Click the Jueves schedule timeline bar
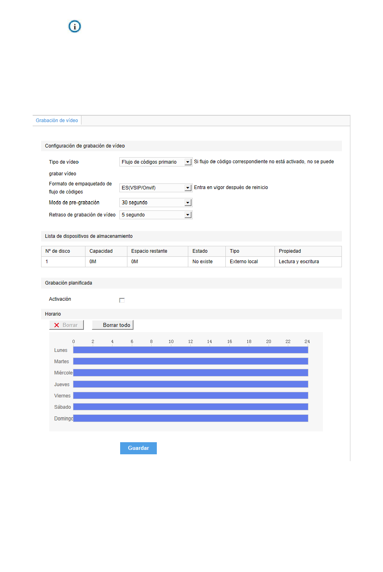The height and width of the screenshot is (572, 383). click(x=190, y=385)
